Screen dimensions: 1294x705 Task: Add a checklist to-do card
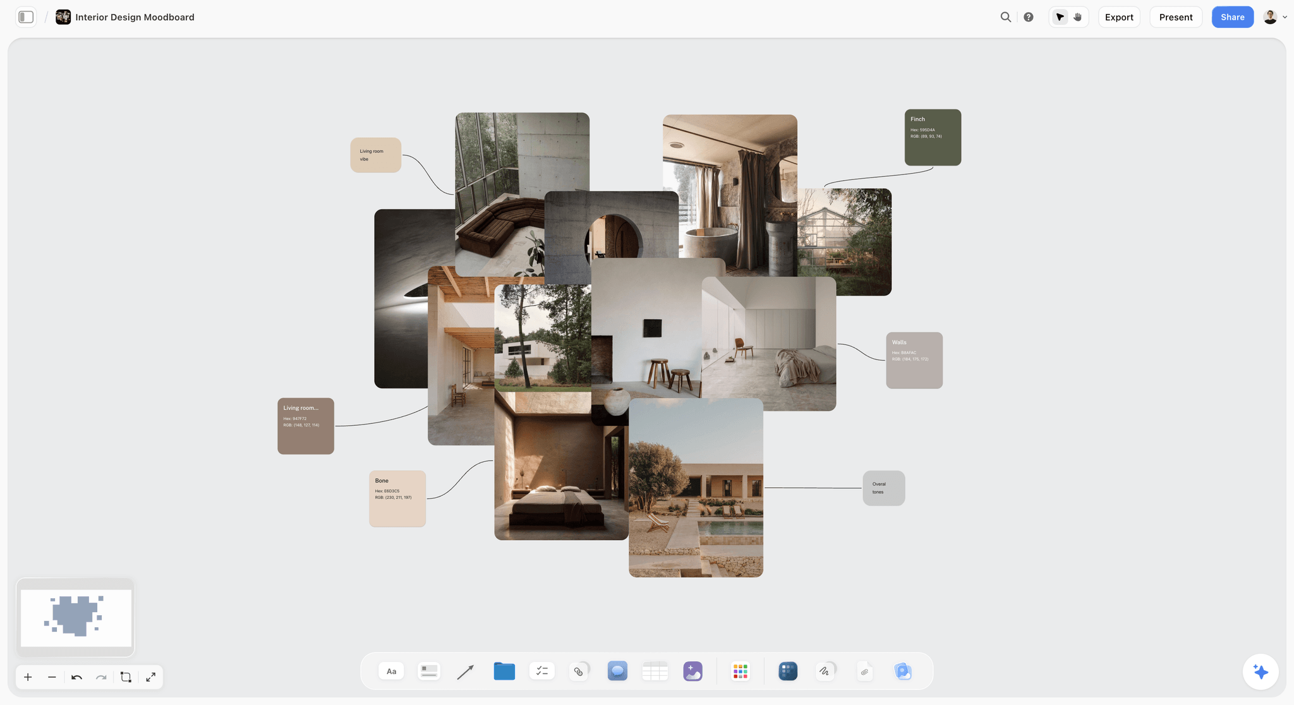[541, 671]
